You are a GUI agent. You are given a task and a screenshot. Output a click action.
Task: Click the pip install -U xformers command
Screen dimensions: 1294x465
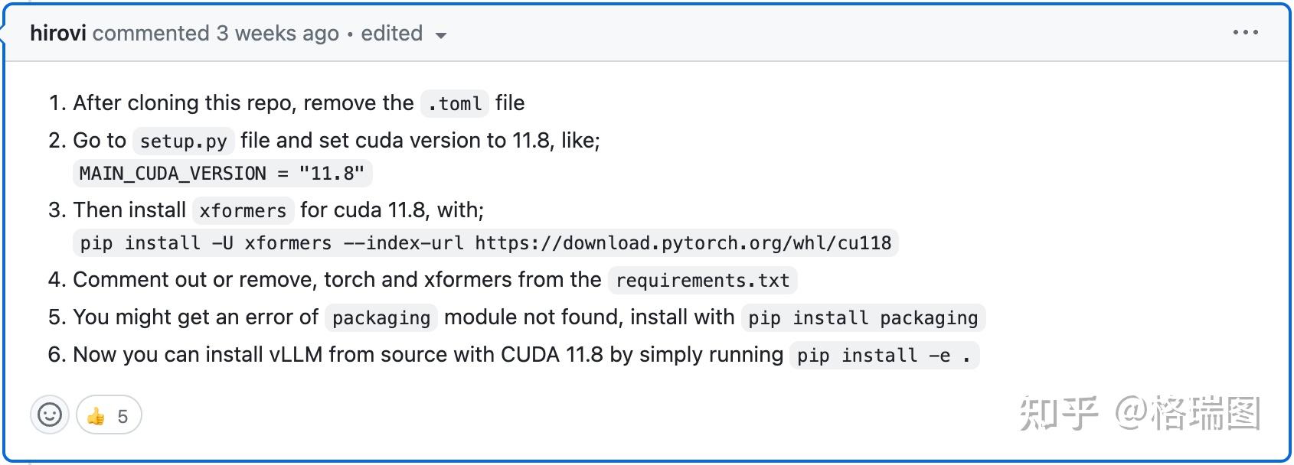coord(485,243)
